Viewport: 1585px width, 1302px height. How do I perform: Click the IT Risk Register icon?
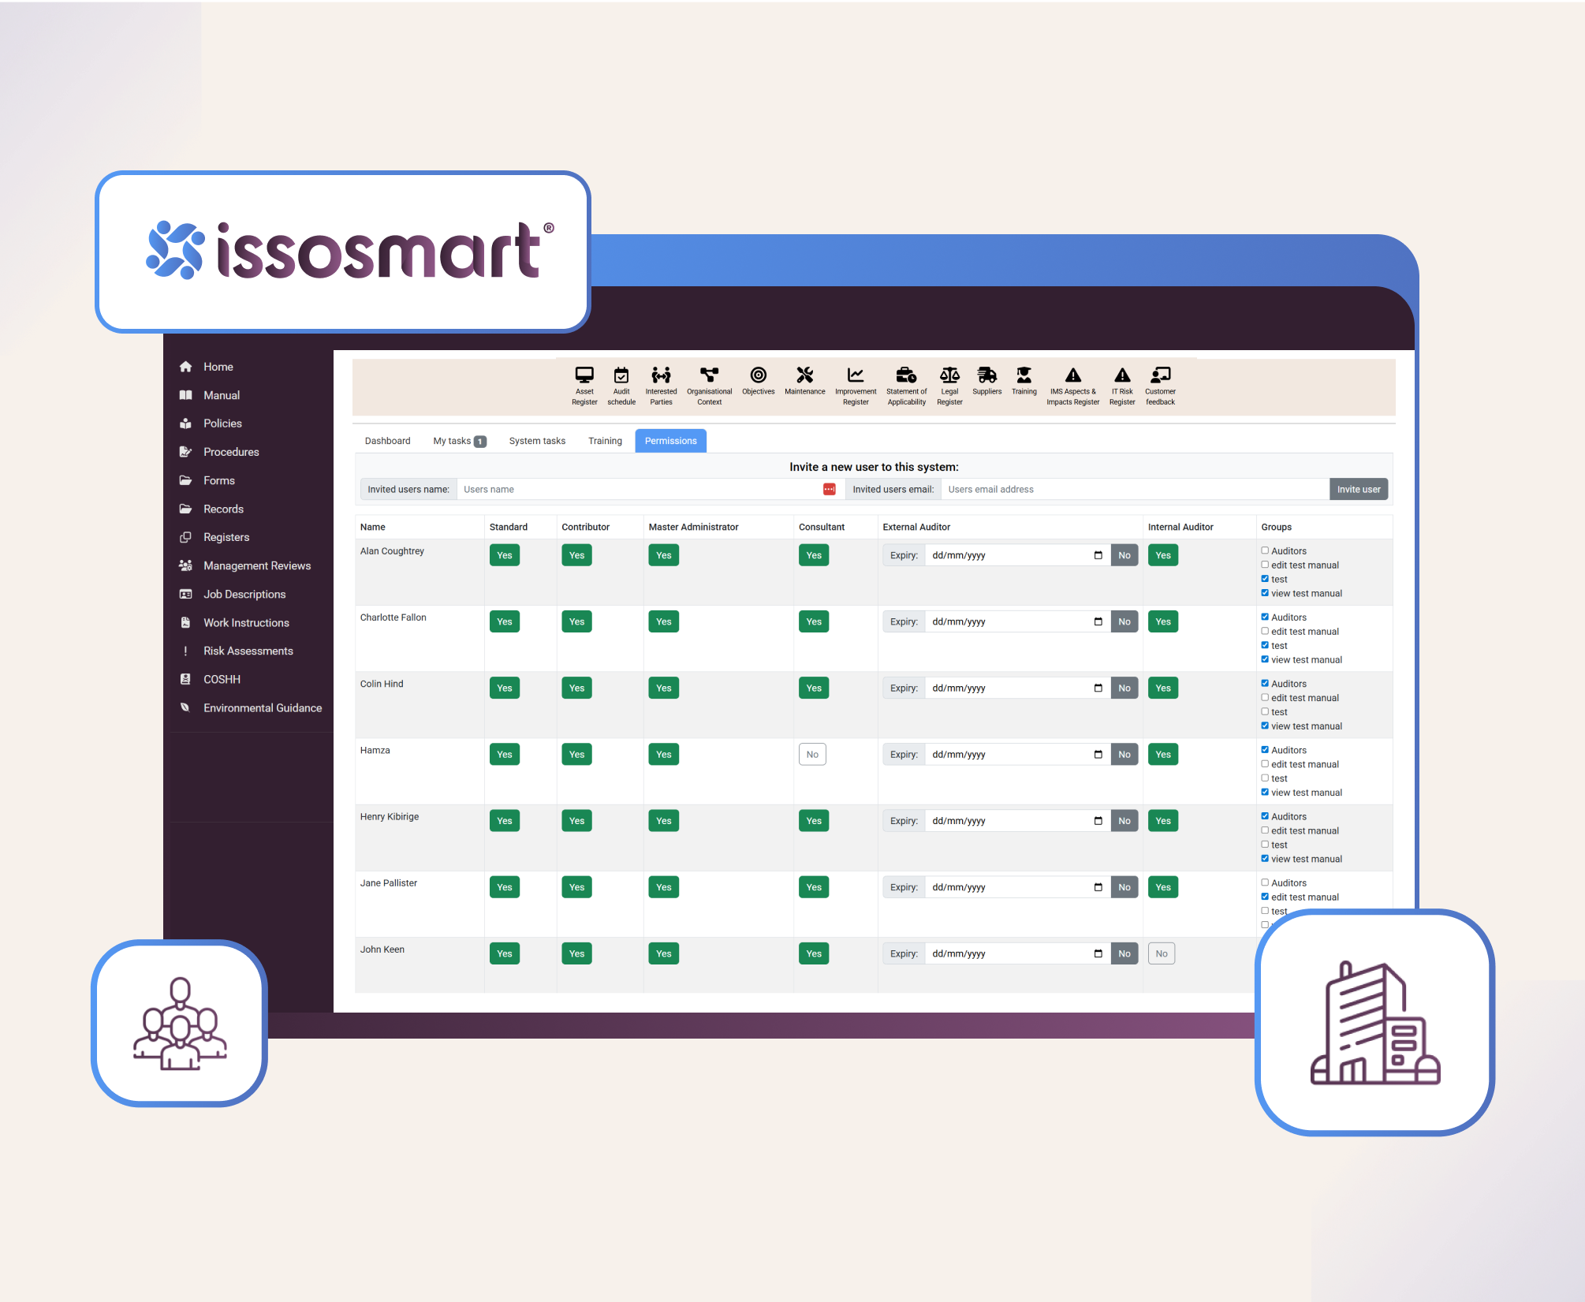coord(1122,377)
